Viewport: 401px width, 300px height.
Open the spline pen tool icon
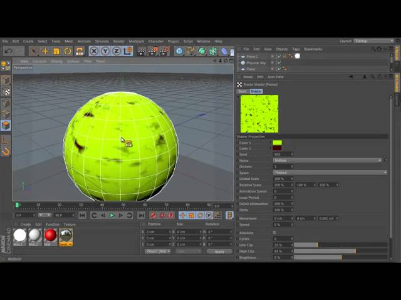[190, 51]
